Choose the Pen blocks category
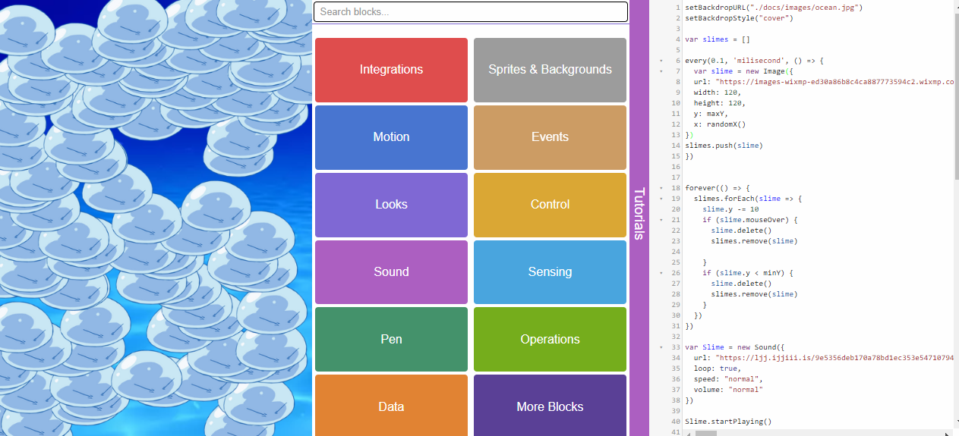 point(391,340)
